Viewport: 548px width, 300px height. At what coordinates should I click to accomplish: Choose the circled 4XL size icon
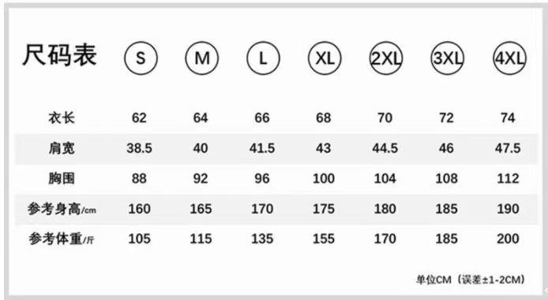(509, 58)
